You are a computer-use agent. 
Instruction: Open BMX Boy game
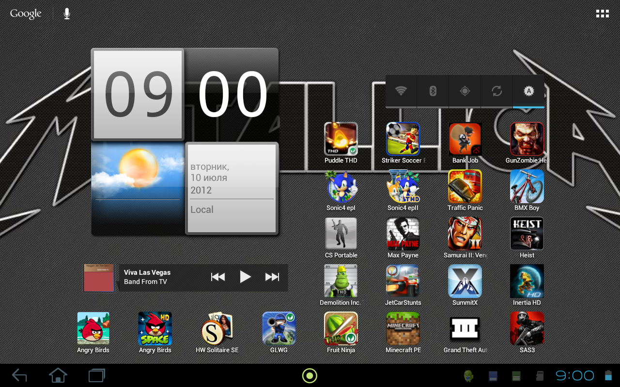click(x=527, y=186)
